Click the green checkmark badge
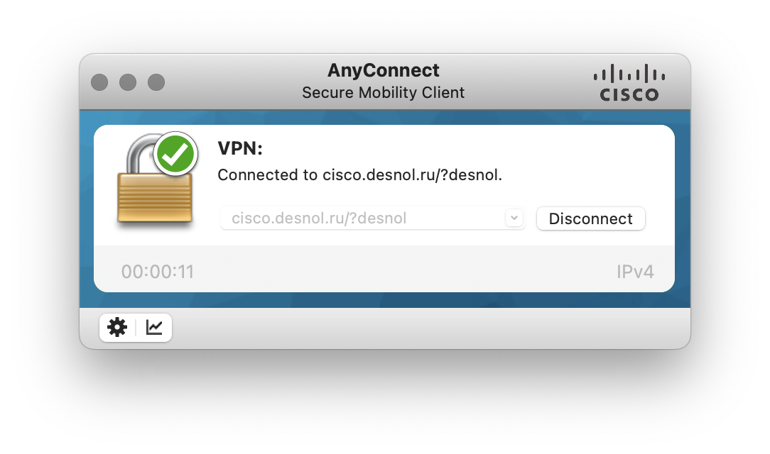Viewport: 770px width, 454px height. (175, 153)
